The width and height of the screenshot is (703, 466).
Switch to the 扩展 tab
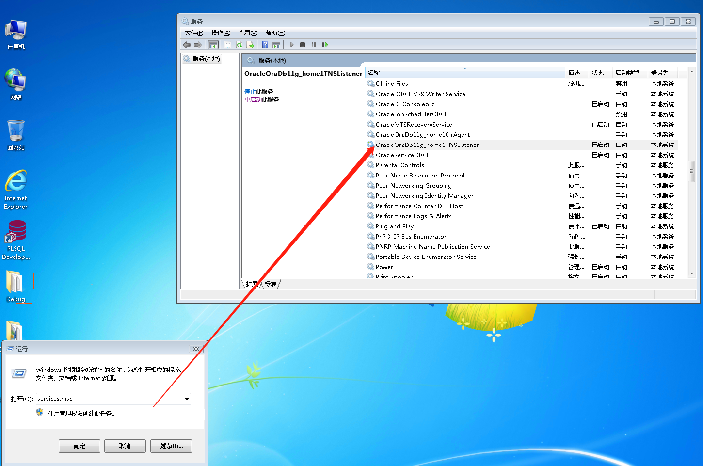(252, 284)
